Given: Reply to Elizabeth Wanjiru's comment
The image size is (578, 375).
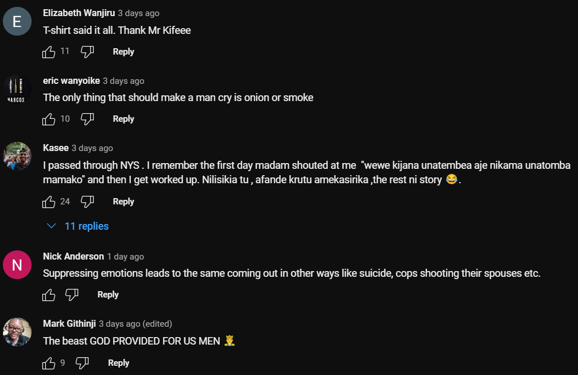Looking at the screenshot, I should pyautogui.click(x=123, y=52).
